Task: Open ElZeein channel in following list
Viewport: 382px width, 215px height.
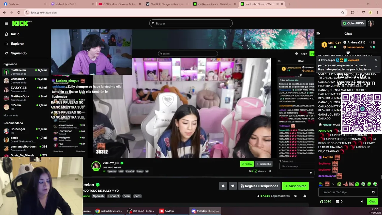Action: 25,107
